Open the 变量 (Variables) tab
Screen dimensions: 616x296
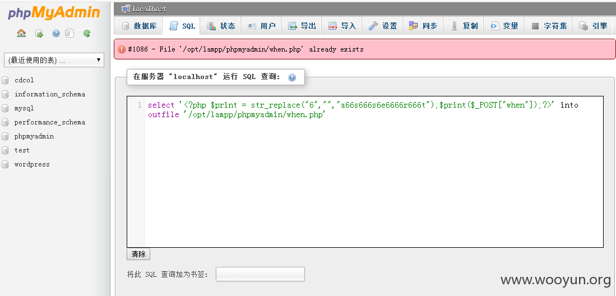[x=504, y=26]
